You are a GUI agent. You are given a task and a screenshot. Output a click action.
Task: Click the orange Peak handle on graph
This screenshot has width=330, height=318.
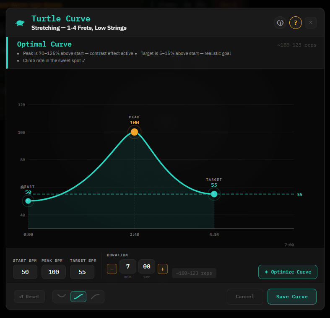coord(135,132)
